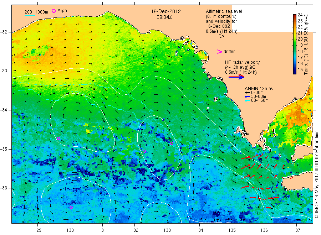The height and width of the screenshot is (235, 321).
Task: Click the 0-30m black ANMN arrow
Action: pos(247,93)
